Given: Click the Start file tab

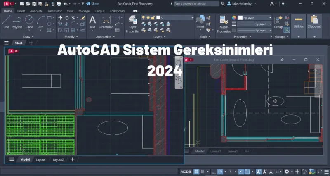Looking at the screenshot, I should coord(19,43).
